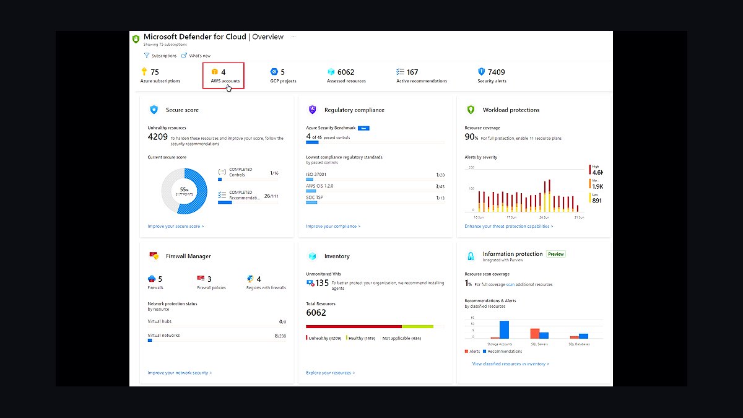Click the AWS accounts box icon

point(215,72)
